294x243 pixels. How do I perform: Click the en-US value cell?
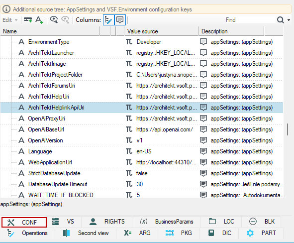click(144, 151)
